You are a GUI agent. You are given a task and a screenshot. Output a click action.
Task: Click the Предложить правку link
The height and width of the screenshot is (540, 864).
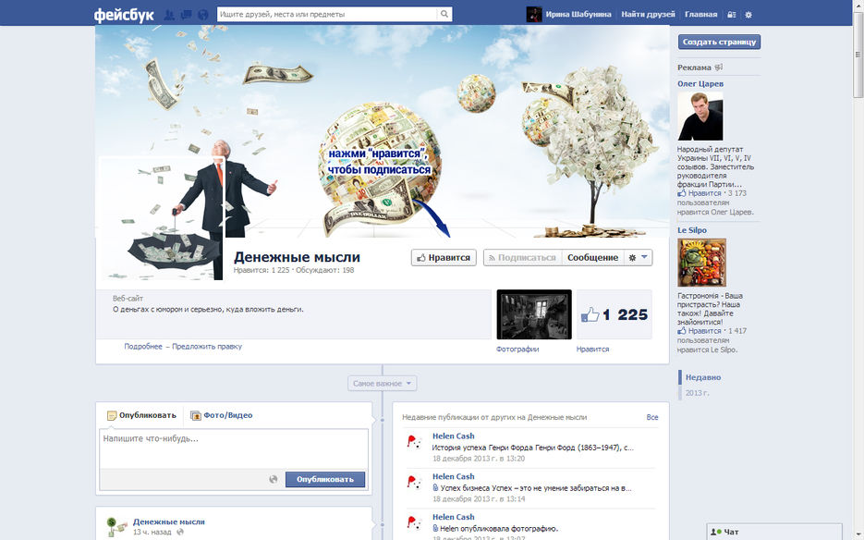(207, 347)
